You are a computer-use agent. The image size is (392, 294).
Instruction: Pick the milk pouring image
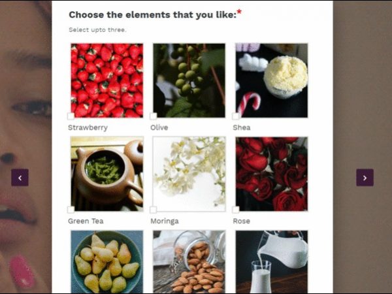point(272,262)
